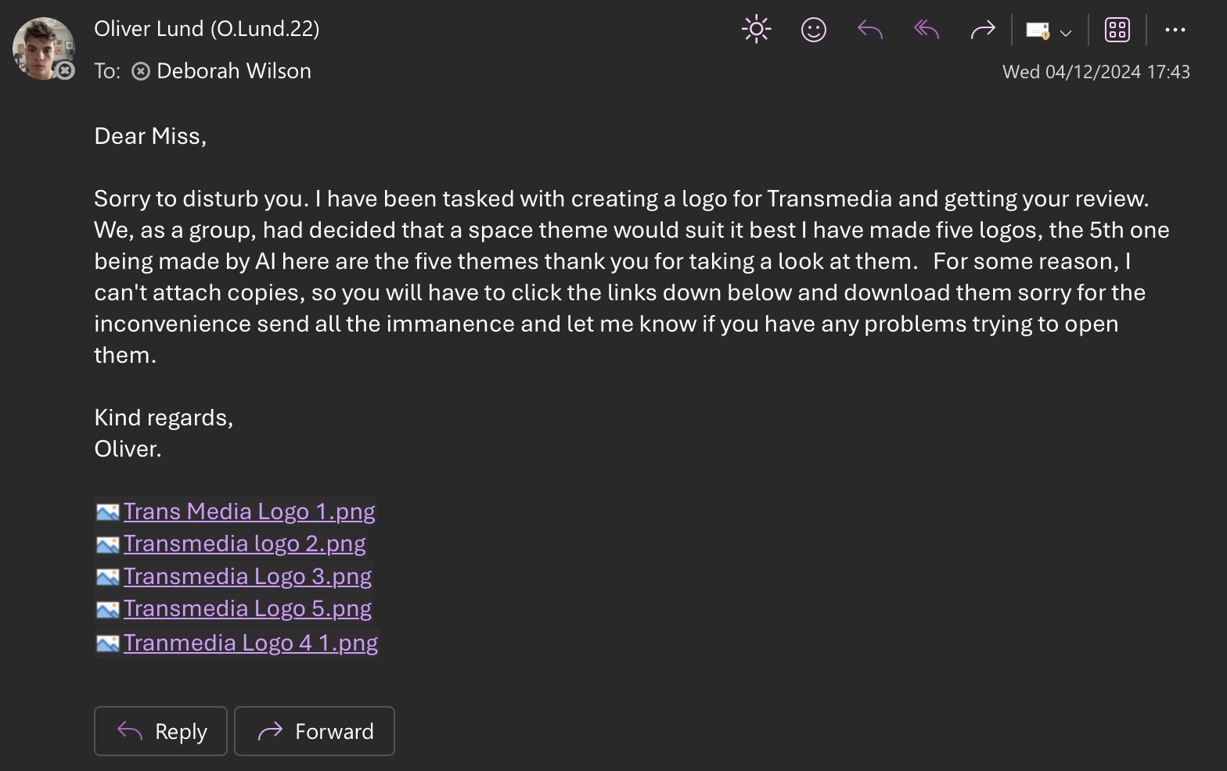This screenshot has height=771, width=1227.
Task: Click the Reply All double-arrow icon
Action: 926,30
